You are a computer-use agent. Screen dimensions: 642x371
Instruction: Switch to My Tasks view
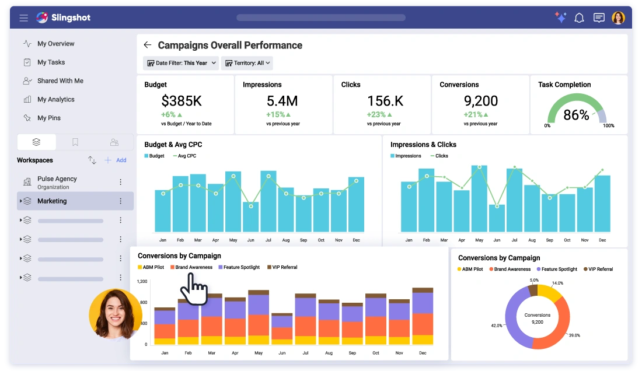click(x=50, y=62)
